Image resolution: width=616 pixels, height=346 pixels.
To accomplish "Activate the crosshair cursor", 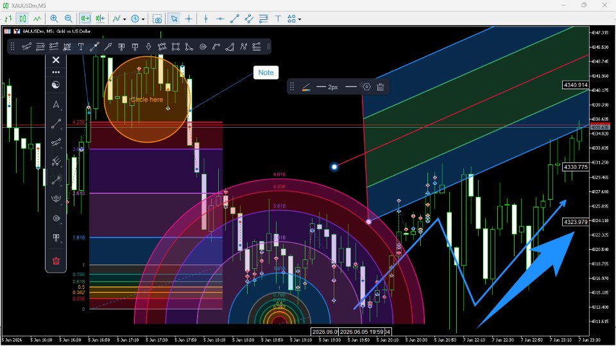I will [x=189, y=19].
